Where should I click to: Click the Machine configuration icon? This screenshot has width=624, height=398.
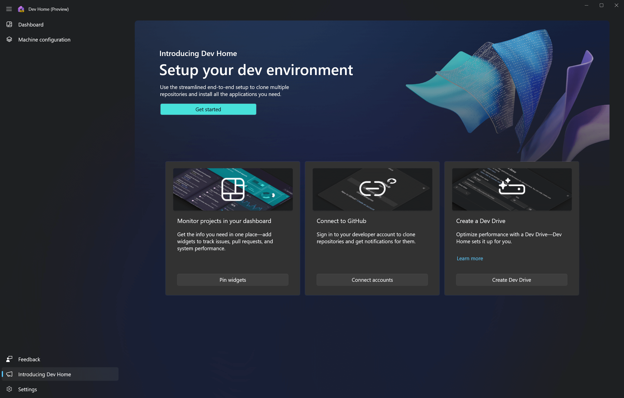tap(9, 39)
